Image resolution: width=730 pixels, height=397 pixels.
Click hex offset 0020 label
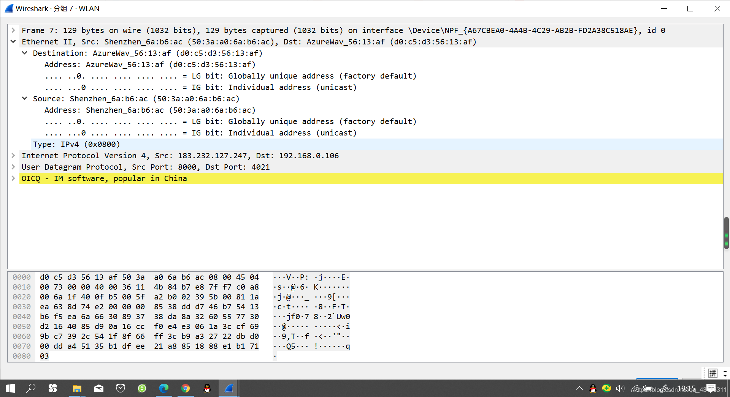(x=22, y=297)
